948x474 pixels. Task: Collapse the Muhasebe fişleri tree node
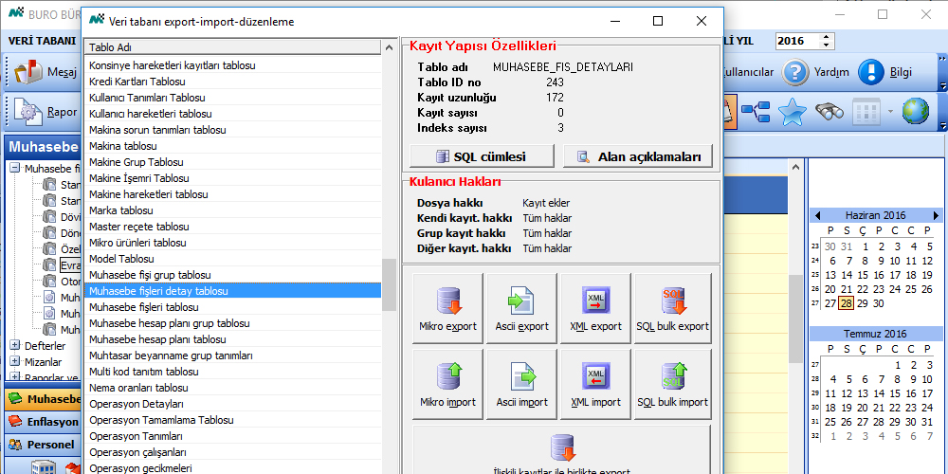pyautogui.click(x=15, y=169)
